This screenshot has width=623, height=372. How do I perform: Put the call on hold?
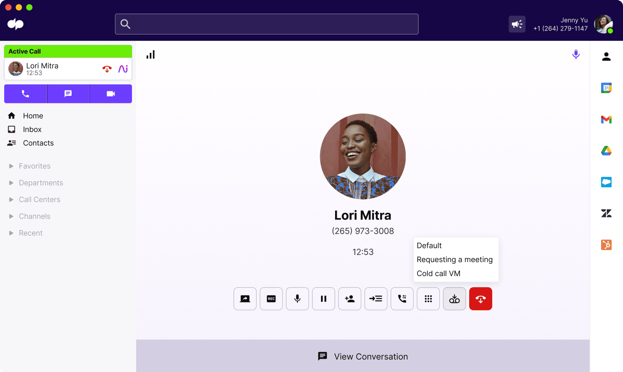323,298
